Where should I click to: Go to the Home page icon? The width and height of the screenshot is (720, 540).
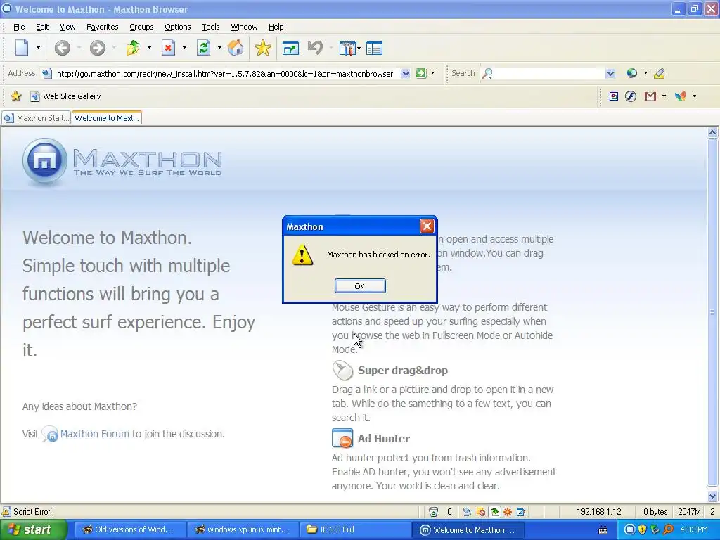click(x=236, y=48)
